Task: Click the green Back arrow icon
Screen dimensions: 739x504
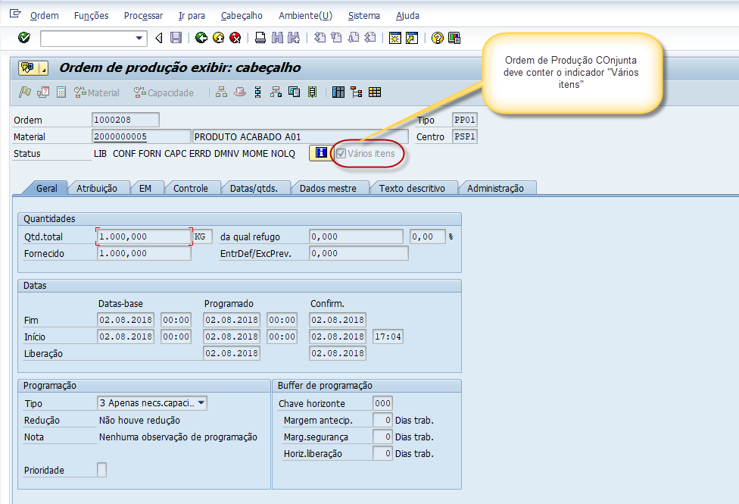Action: [x=201, y=38]
